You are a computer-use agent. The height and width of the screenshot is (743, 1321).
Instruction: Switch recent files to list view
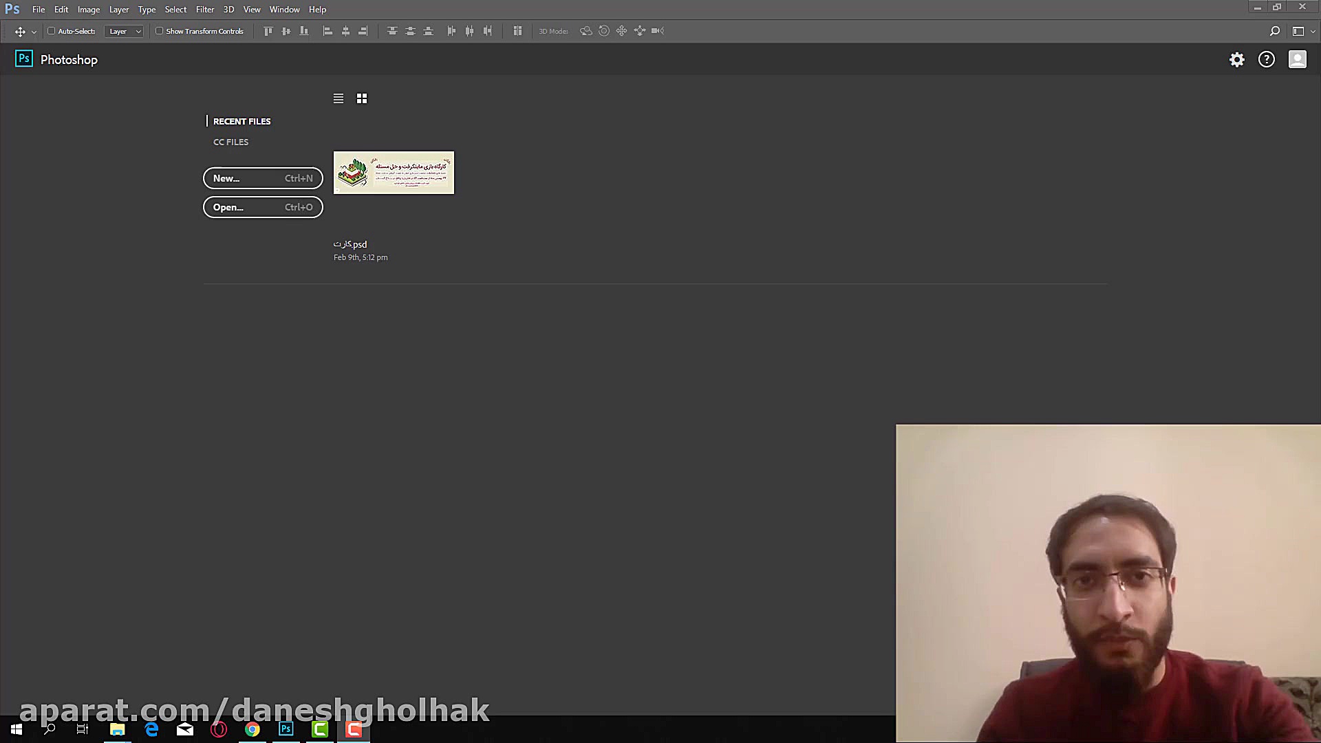point(339,98)
